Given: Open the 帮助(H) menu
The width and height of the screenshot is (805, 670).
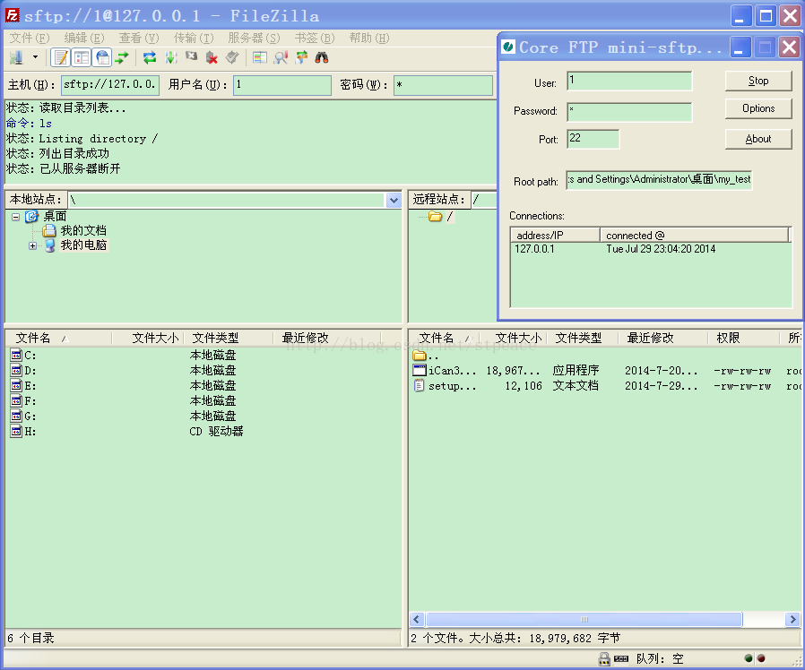Looking at the screenshot, I should (369, 38).
